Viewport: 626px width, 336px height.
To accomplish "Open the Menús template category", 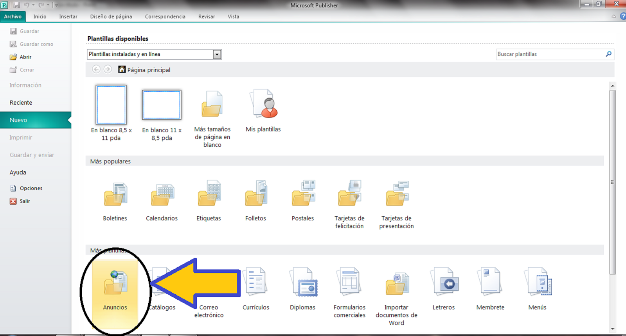I will pos(538,290).
